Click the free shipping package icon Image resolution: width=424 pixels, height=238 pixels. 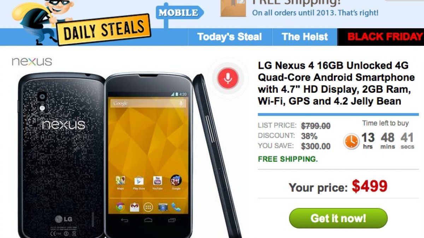(x=233, y=8)
